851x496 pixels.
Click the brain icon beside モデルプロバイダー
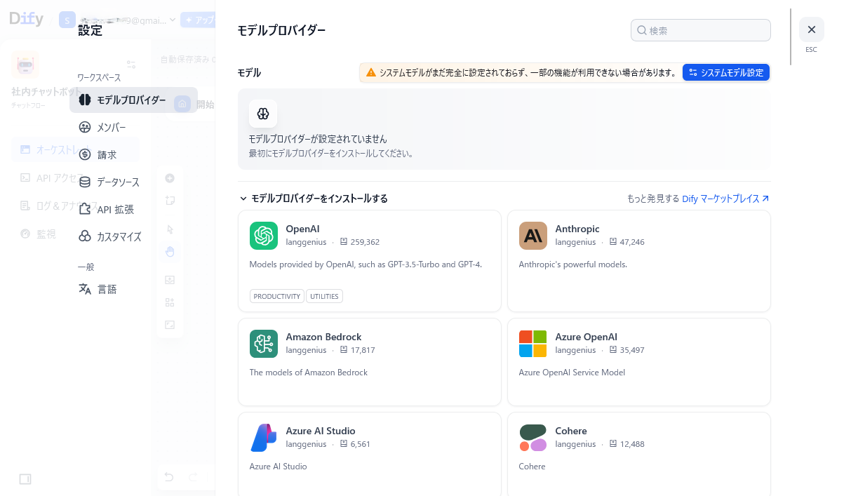click(x=85, y=100)
